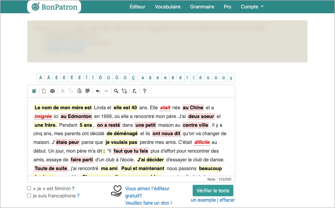Go to the Grammaire page
The height and width of the screenshot is (208, 335).
(202, 7)
